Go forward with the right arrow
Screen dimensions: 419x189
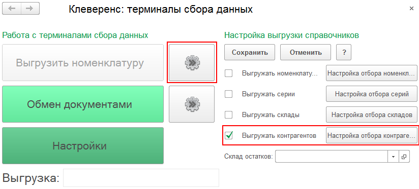(30, 9)
